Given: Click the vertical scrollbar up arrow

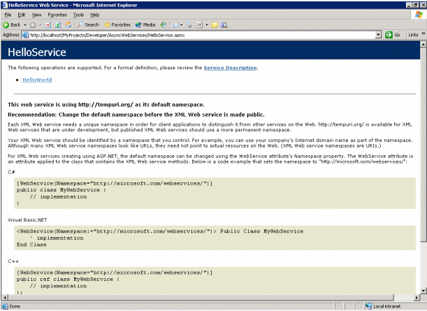Looking at the screenshot, I should pyautogui.click(x=423, y=44).
